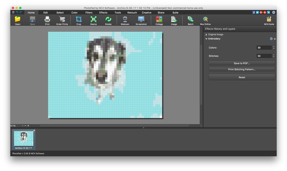Click the 61% zoom level text
Screen dimensions: 287x171
point(13,126)
